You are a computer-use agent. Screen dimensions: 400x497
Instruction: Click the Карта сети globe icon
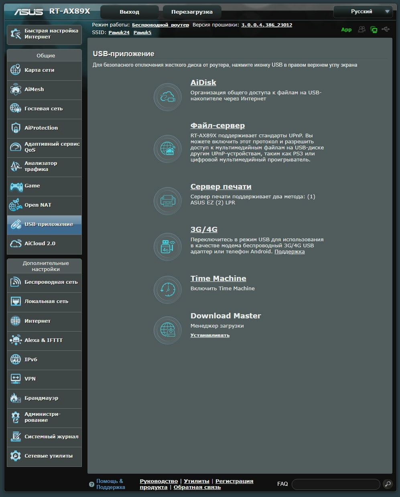16,70
